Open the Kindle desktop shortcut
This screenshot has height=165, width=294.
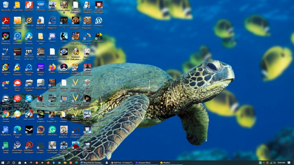click(x=64, y=36)
